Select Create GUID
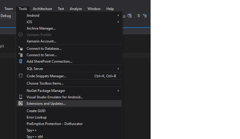The image size is (240, 139). (69, 111)
